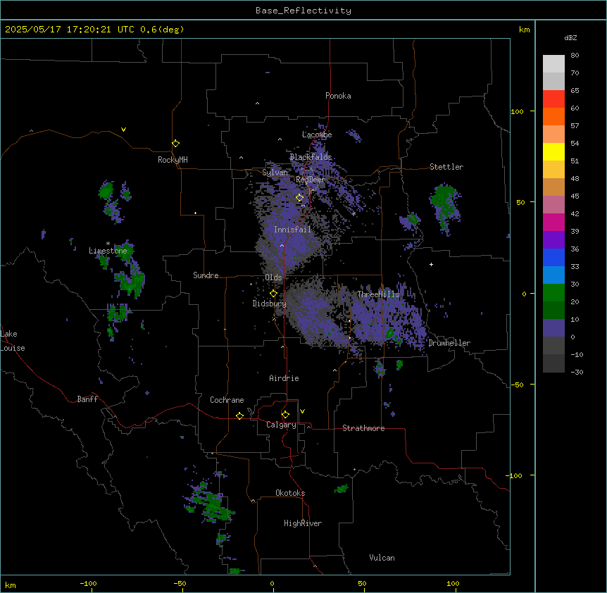The height and width of the screenshot is (593, 607).
Task: Click the HighRiver city label
Action: pyautogui.click(x=303, y=523)
